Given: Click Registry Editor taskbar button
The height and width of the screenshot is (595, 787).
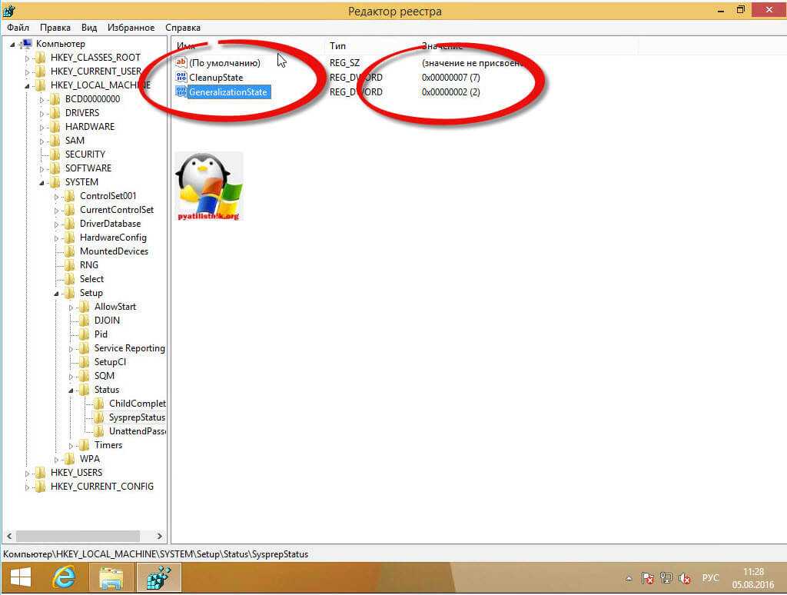Looking at the screenshot, I should (x=159, y=578).
